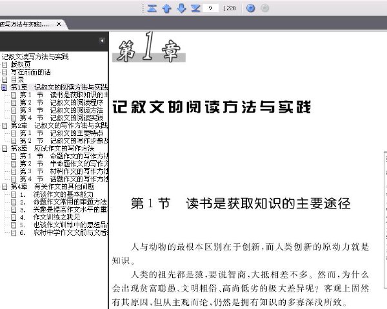Open 第2节 半命题作文的写作方法 bookmark
The width and height of the screenshot is (387, 309).
tap(64, 164)
